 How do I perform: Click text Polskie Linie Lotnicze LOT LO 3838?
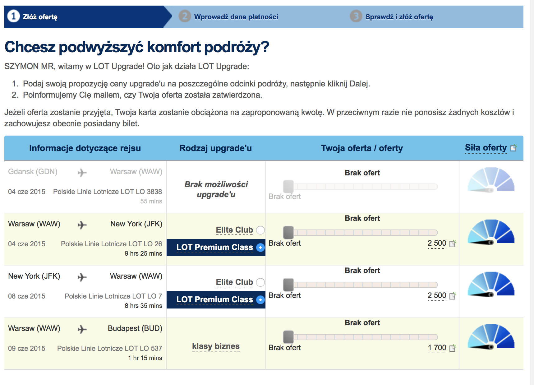tap(108, 192)
